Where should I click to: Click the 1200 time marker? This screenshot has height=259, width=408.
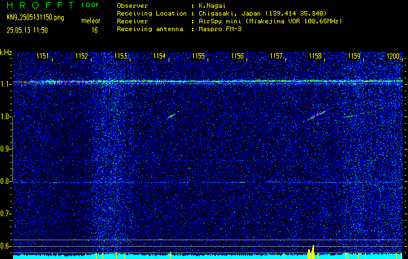point(393,56)
